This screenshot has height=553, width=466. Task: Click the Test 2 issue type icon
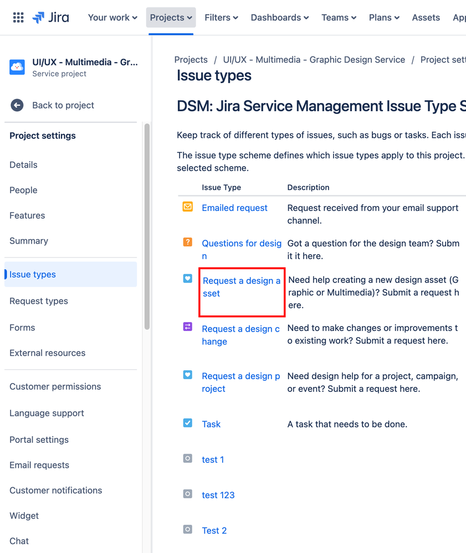point(187,529)
